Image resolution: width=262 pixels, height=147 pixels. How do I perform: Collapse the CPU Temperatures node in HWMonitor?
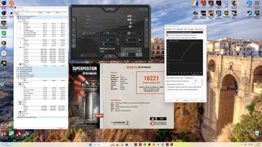pyautogui.click(x=18, y=22)
